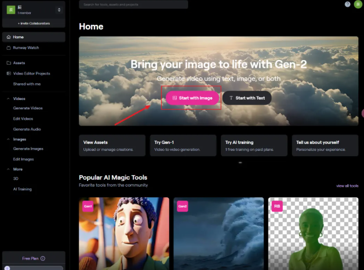Click the Free Plan label
This screenshot has height=270, width=364.
coord(30,258)
